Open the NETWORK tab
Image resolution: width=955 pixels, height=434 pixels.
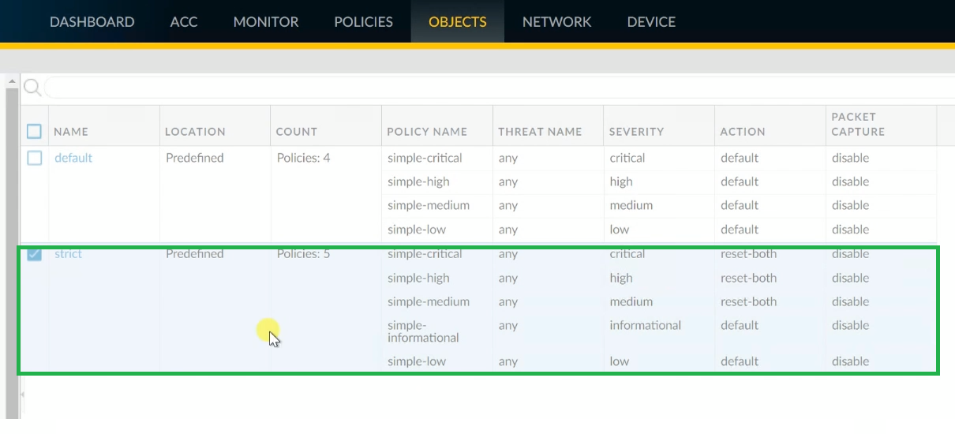point(556,21)
